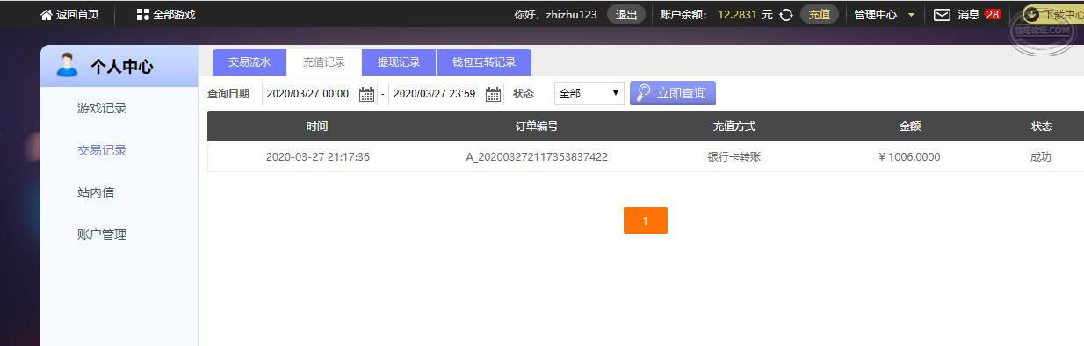This screenshot has height=346, width=1084.
Task: Click the user avatar icon in 个人中心
Action: tap(68, 65)
